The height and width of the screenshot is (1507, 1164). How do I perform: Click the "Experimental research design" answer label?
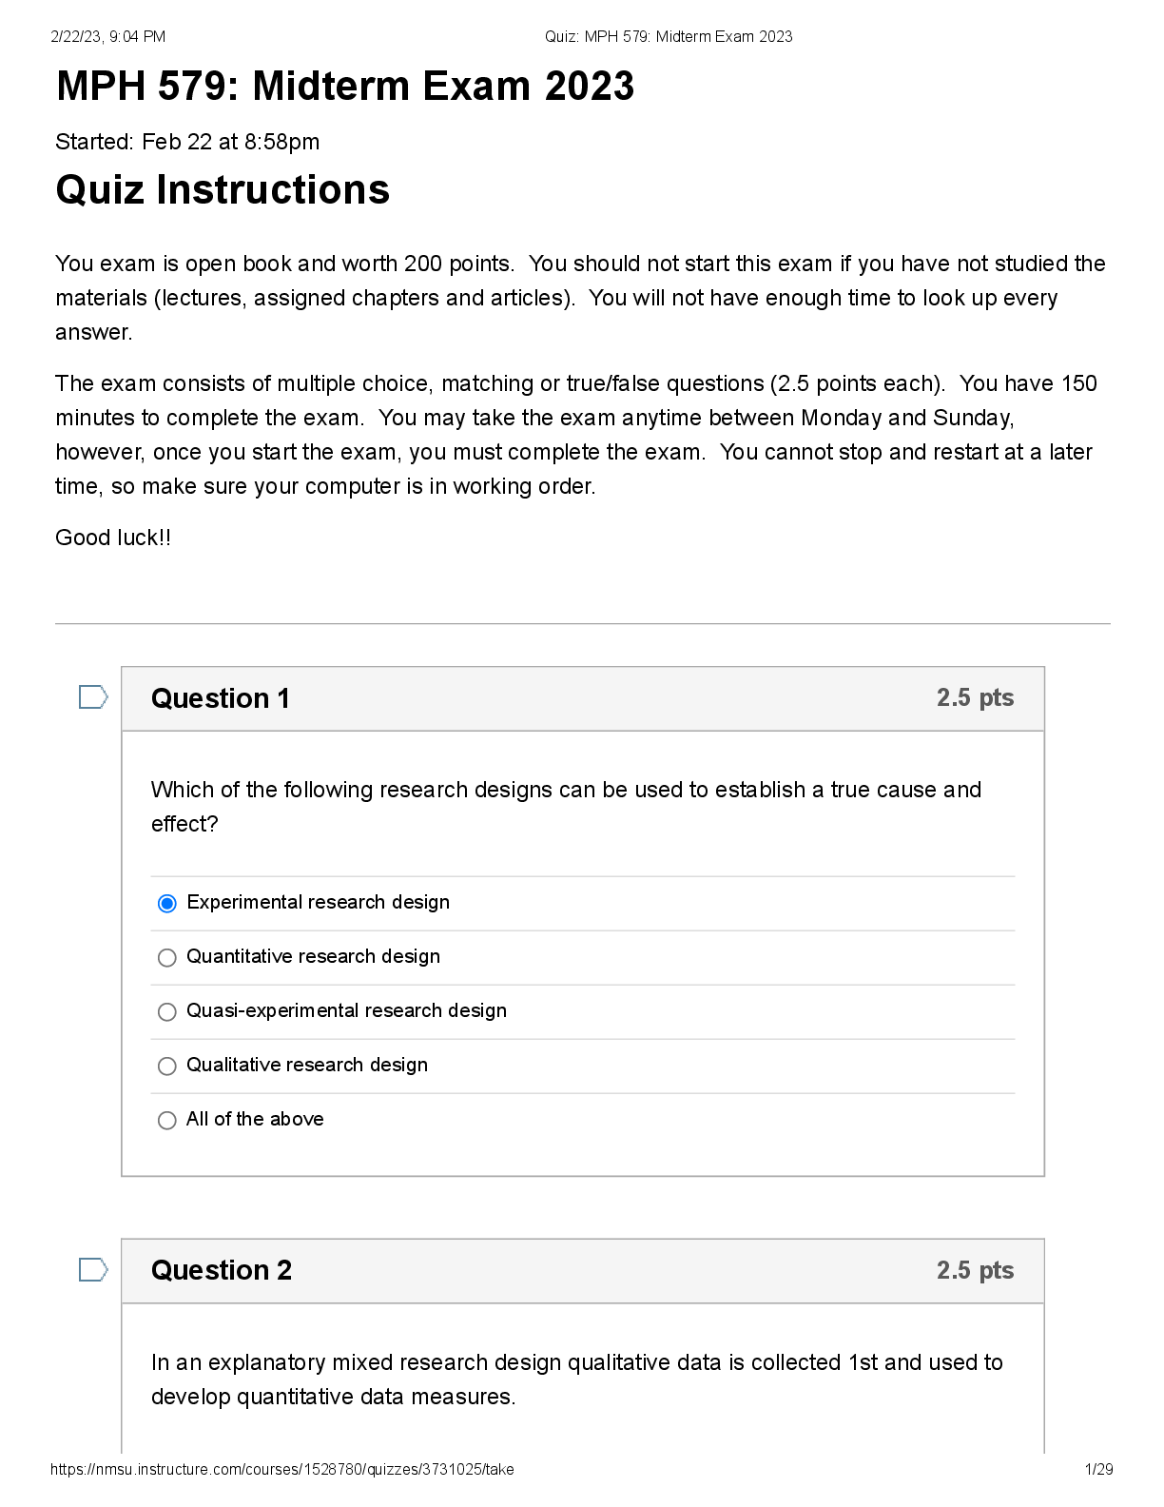pyautogui.click(x=318, y=902)
